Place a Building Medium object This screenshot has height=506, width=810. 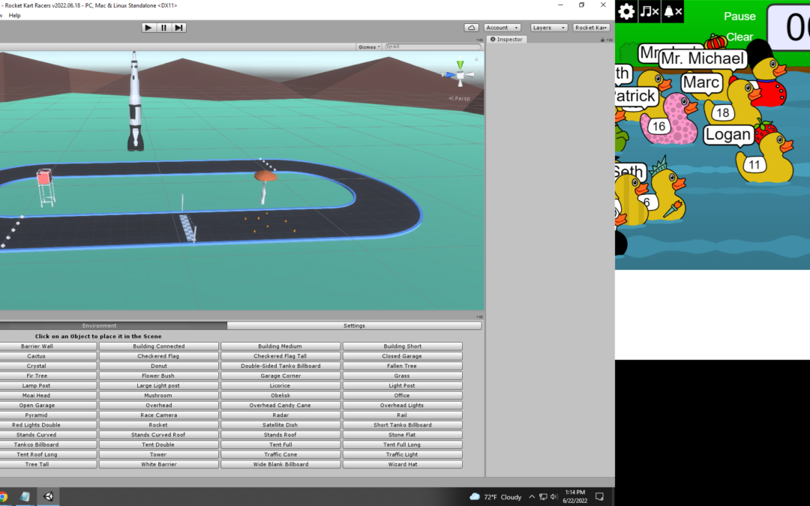coord(280,346)
